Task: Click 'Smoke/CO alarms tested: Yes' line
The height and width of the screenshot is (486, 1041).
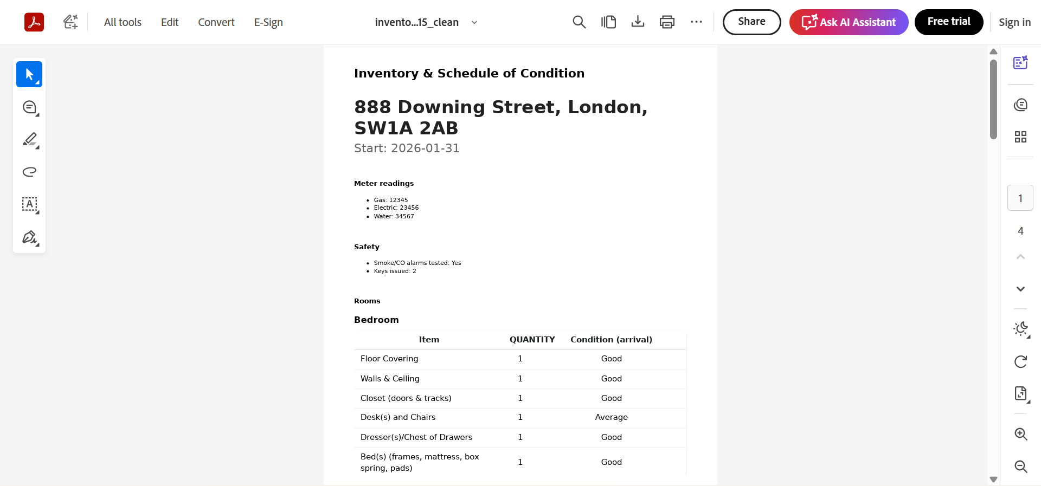Action: (417, 263)
